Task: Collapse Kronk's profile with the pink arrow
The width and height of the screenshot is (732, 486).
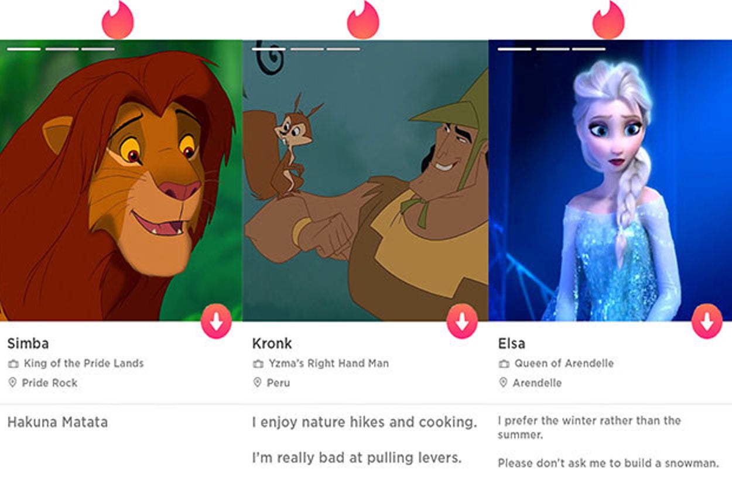Action: coord(462,321)
